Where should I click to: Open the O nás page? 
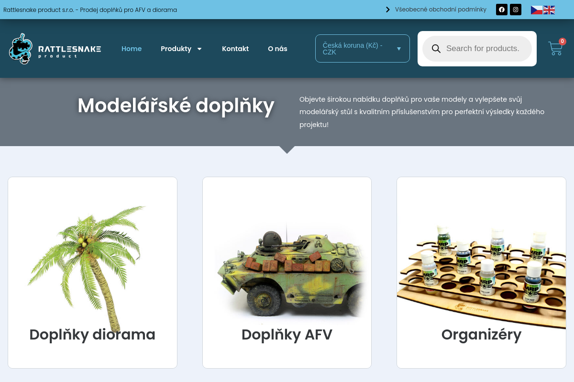277,49
